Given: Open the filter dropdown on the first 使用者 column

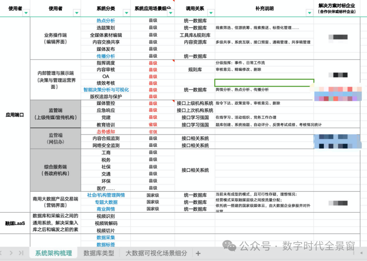Looking at the screenshot, I should point(26,12).
